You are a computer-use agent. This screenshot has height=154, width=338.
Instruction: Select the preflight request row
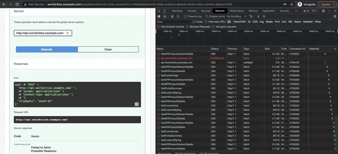(x=246, y=63)
